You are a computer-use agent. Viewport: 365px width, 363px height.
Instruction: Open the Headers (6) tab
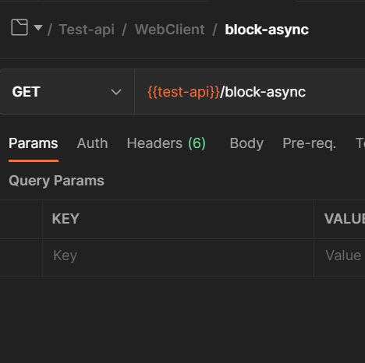coord(166,143)
